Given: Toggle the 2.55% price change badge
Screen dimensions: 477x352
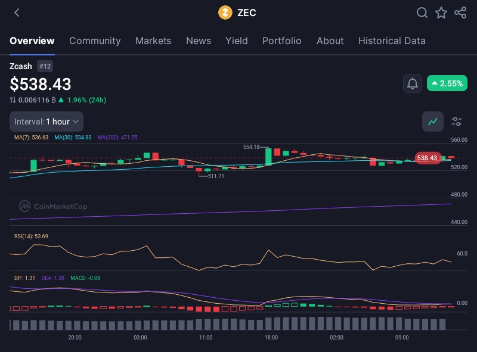Looking at the screenshot, I should tap(447, 83).
